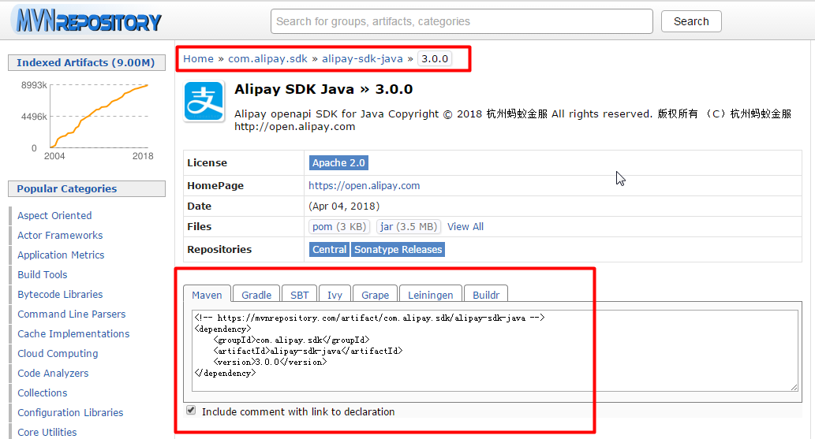Open the Bytecode Libraries category
This screenshot has height=439, width=815.
point(60,295)
